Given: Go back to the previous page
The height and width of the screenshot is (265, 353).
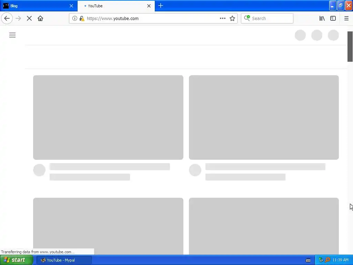Looking at the screenshot, I should click(7, 19).
